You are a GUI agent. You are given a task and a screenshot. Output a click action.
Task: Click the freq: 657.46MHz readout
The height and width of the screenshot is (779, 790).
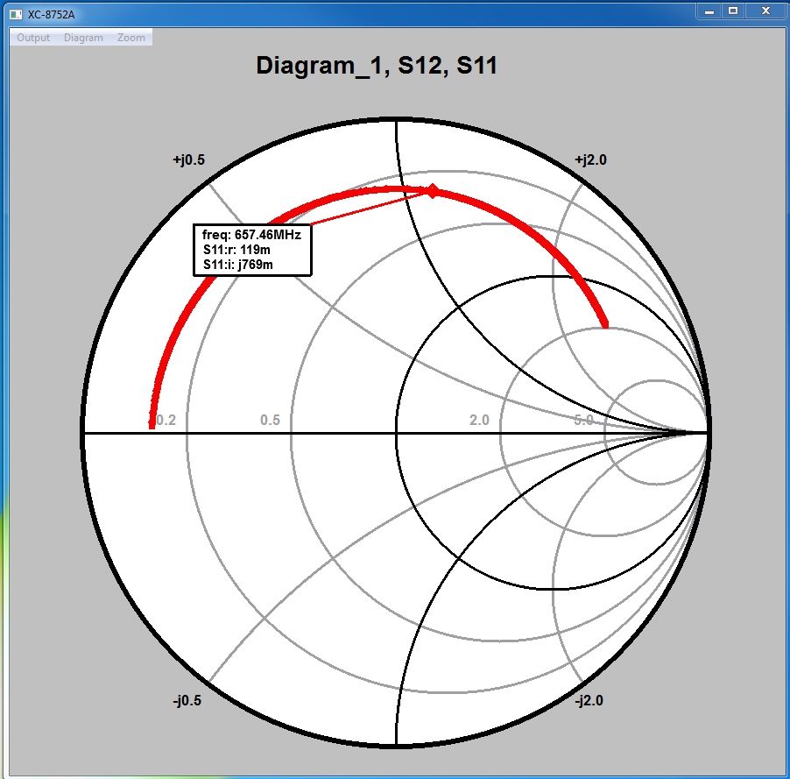(x=251, y=235)
